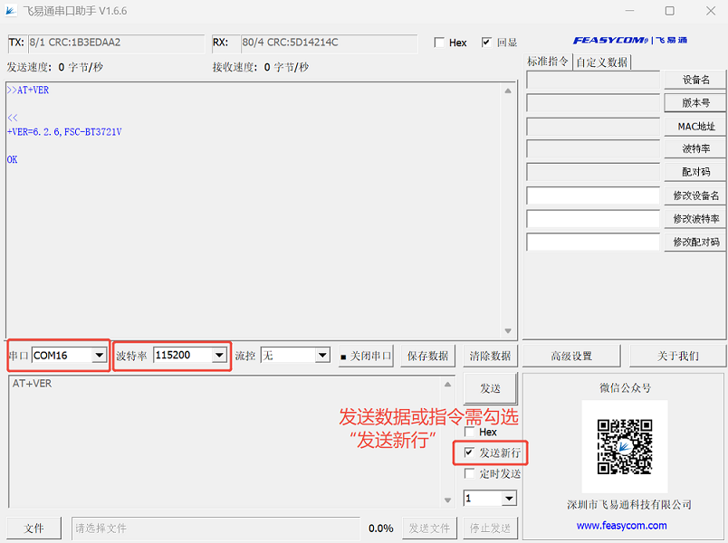Enable the 定时发送 timed send checkbox
Viewport: 728px width, 543px height.
coord(469,473)
